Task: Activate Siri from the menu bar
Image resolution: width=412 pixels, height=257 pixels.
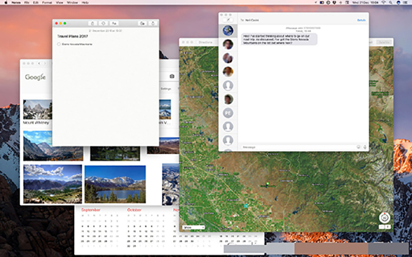Action: (x=398, y=3)
